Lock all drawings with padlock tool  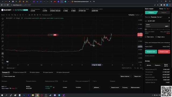[x=3, y=60]
